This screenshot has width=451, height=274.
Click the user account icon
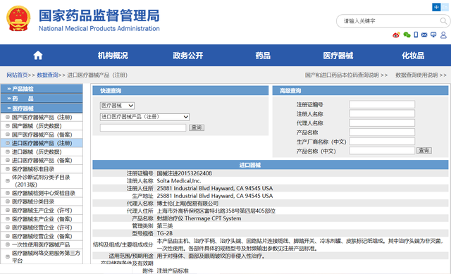click(x=443, y=35)
